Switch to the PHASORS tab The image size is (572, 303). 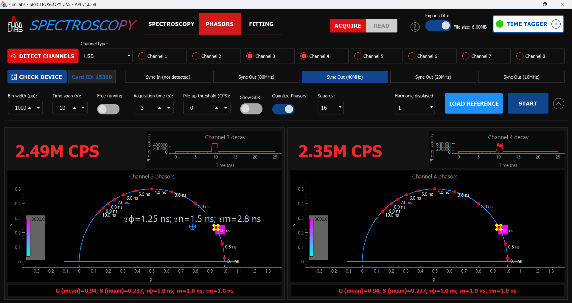[220, 24]
